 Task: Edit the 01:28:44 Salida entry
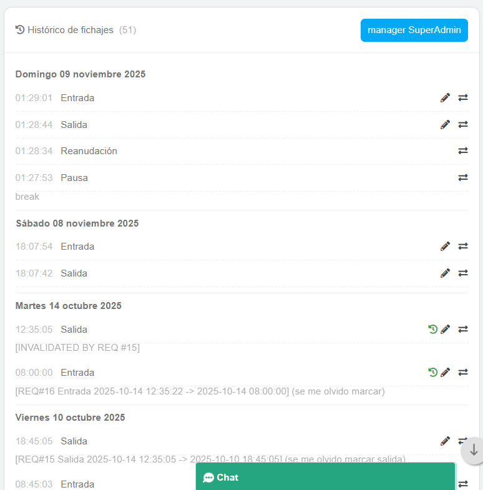click(445, 125)
